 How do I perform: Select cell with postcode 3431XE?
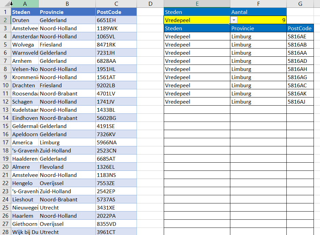pos(116,208)
